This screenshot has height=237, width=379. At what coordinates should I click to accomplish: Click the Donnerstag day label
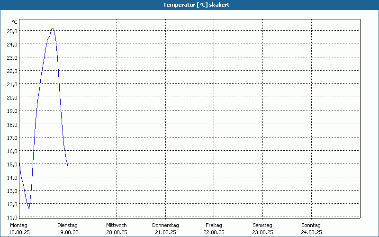tap(165, 226)
